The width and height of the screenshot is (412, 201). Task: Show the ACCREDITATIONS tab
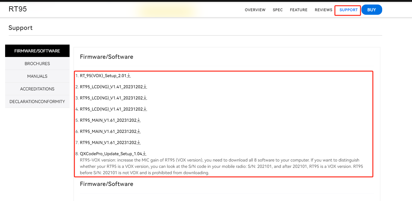[x=37, y=89]
